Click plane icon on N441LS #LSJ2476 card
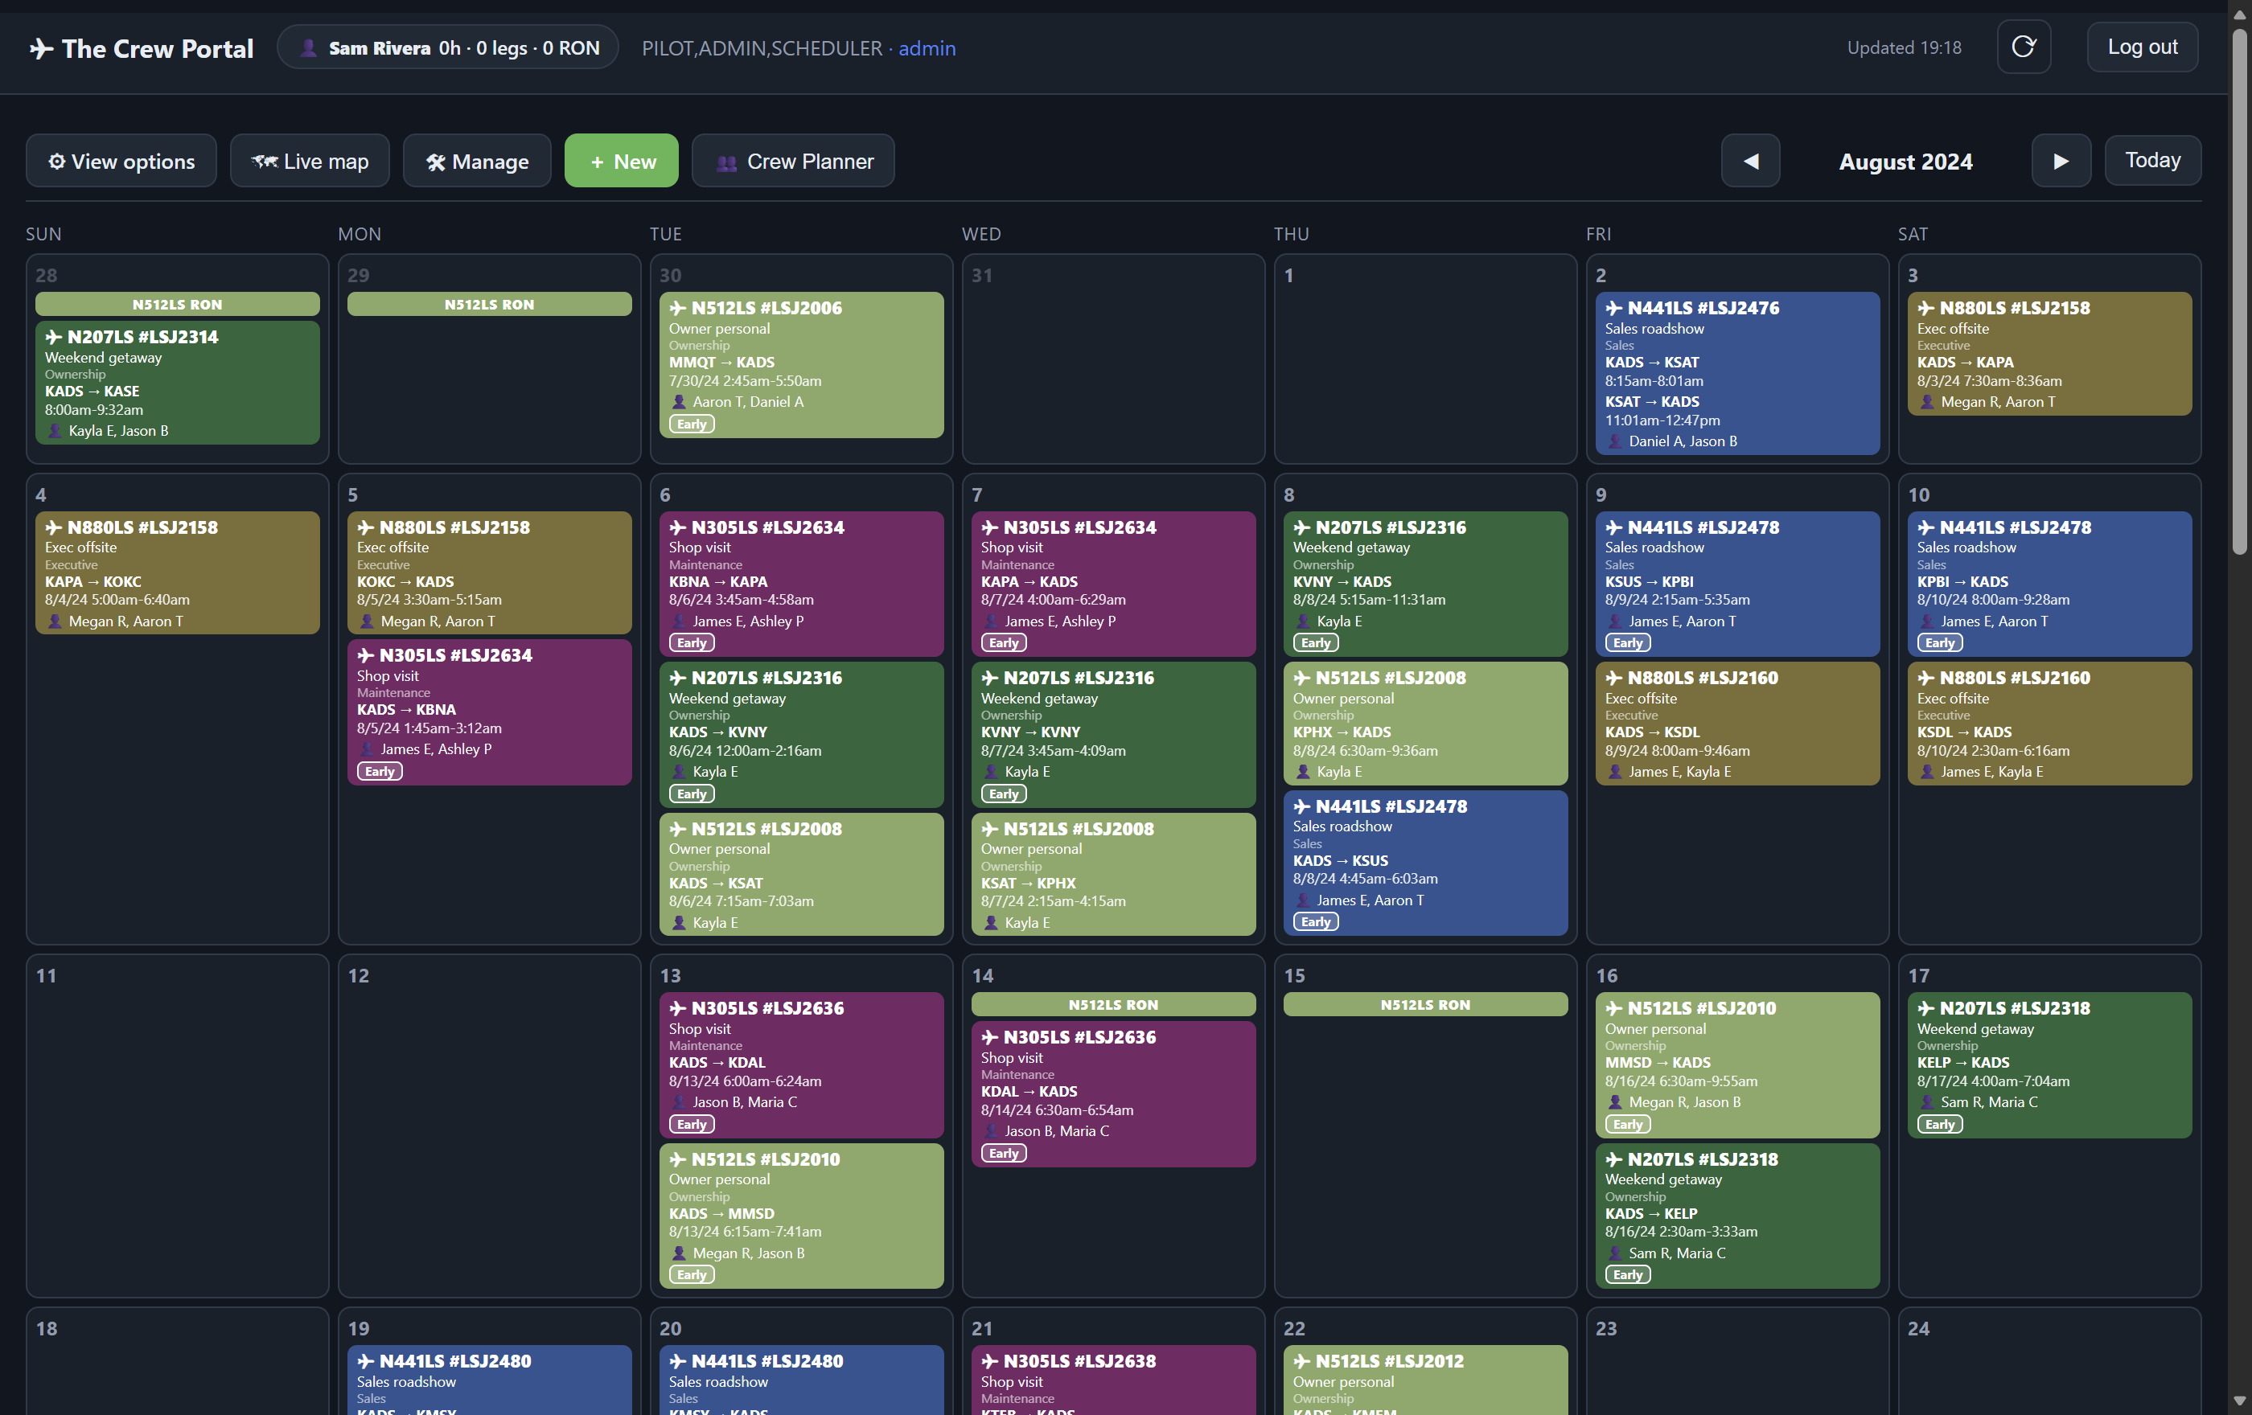 [1614, 307]
